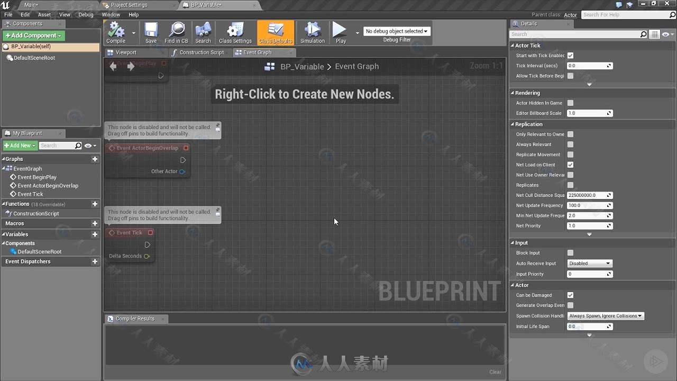Click the Delta Seconds output pin
Image resolution: width=677 pixels, height=381 pixels.
point(147,256)
